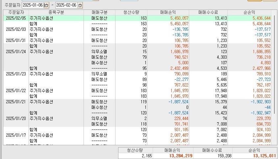Click the 762,187 subtotal net value
278x159 pixels.
[264, 85]
